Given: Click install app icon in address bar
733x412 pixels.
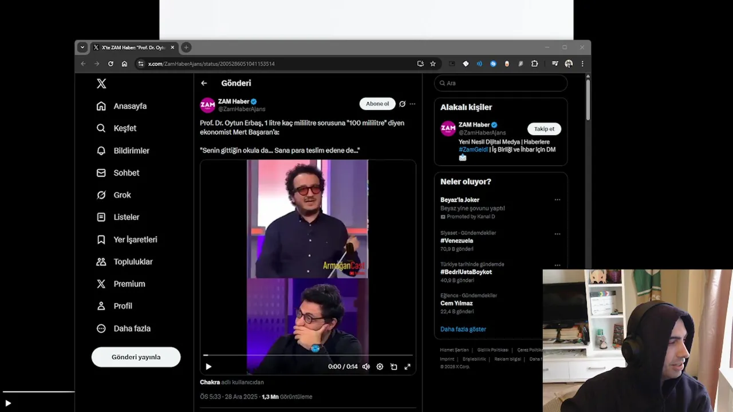Looking at the screenshot, I should point(420,64).
